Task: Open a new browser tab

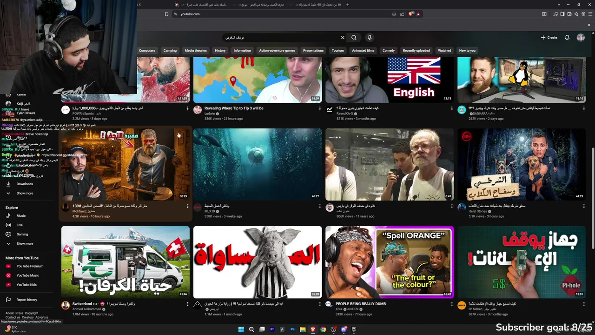Action: [x=348, y=5]
